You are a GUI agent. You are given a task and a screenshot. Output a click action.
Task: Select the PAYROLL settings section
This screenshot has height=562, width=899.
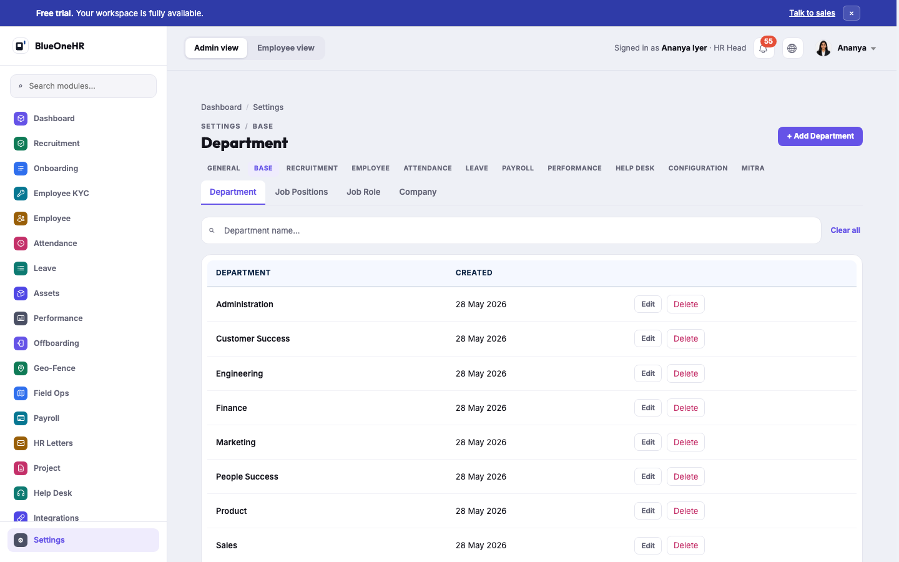pos(518,168)
